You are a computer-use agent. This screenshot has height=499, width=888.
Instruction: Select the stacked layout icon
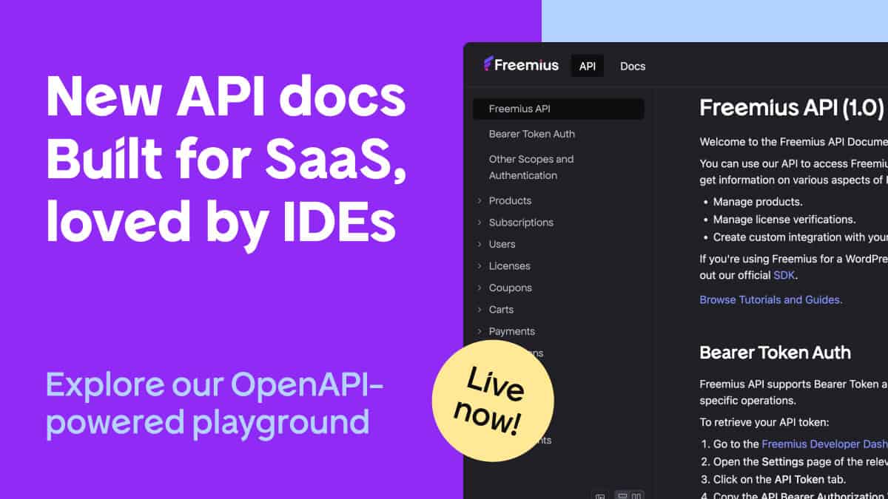point(622,496)
